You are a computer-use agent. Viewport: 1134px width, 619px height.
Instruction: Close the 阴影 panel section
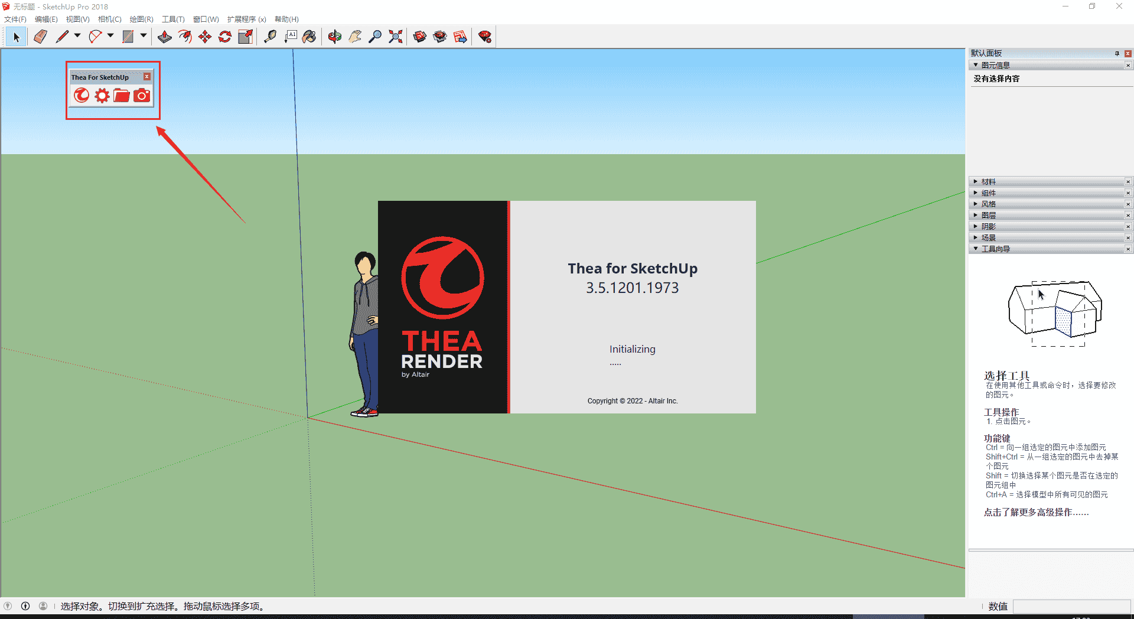tap(1129, 226)
